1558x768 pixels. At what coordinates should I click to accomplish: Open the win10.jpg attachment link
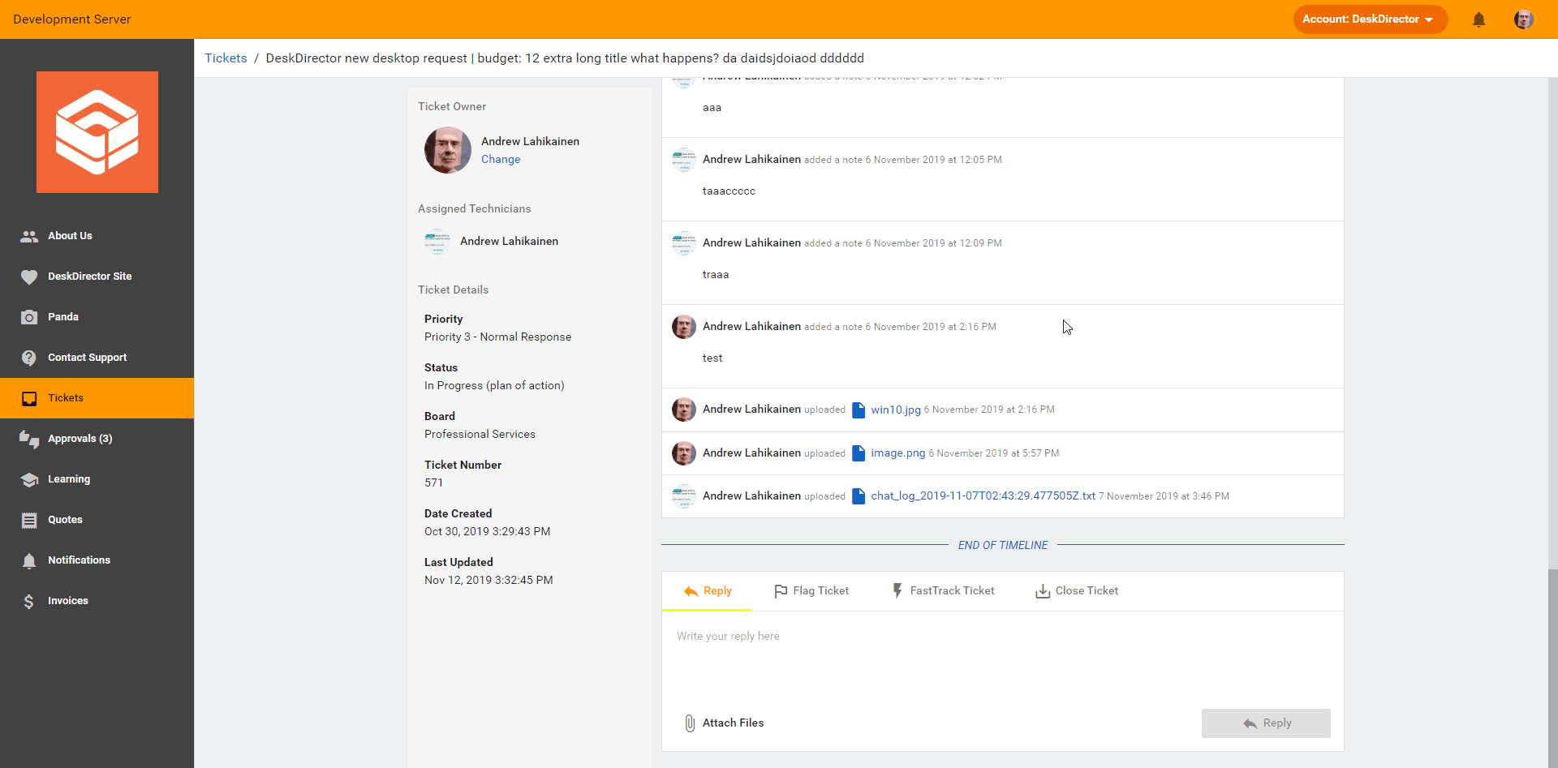pyautogui.click(x=896, y=410)
